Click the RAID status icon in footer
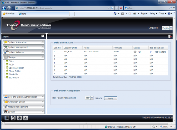 (x=7, y=118)
